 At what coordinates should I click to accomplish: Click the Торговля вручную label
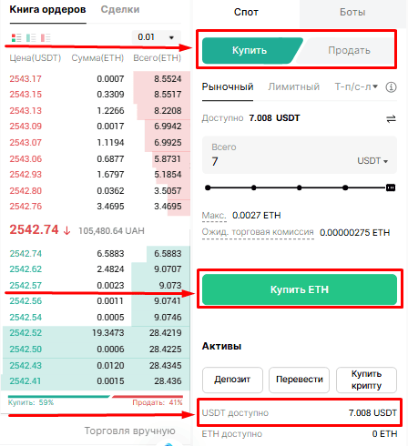(x=130, y=431)
